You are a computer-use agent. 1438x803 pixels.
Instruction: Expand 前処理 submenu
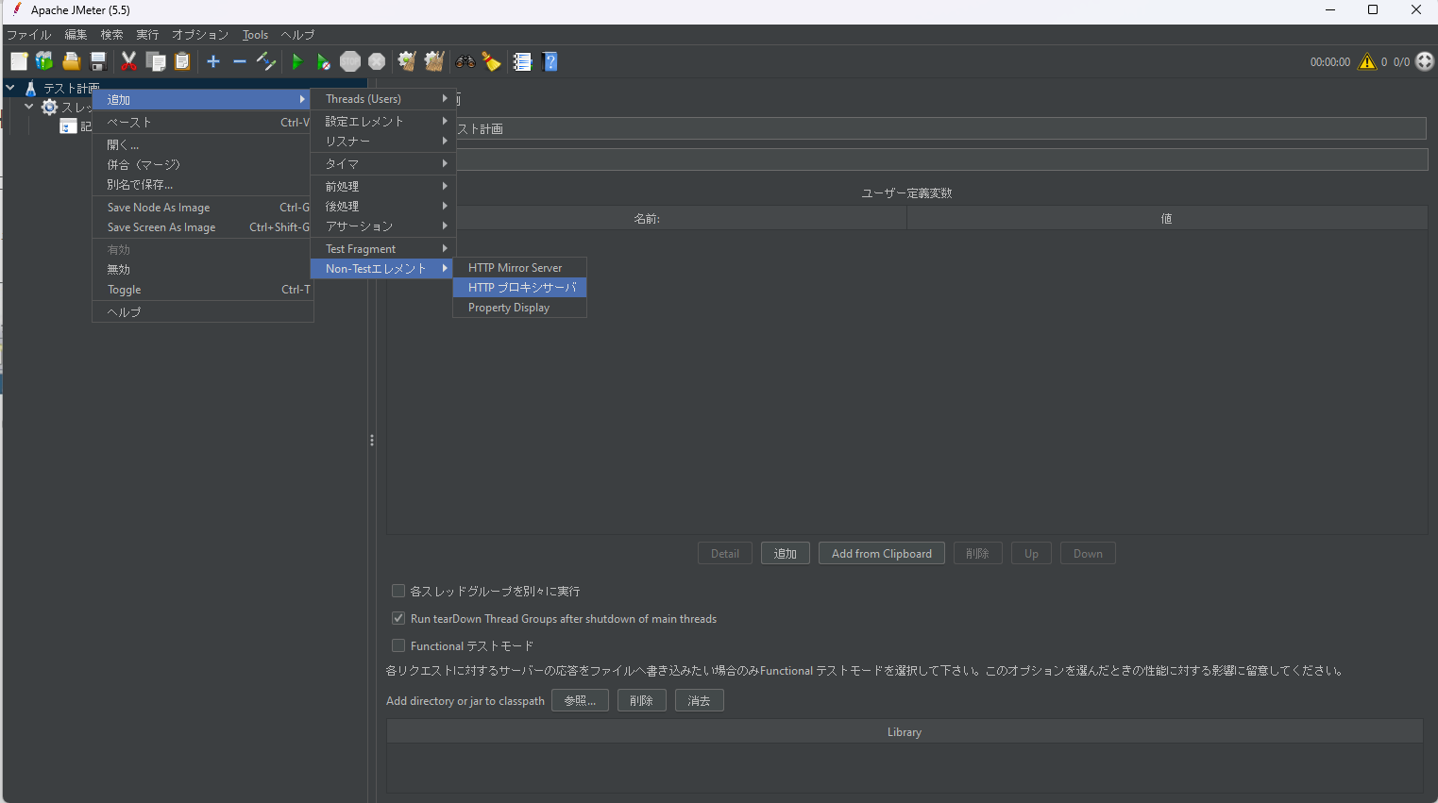tap(383, 186)
